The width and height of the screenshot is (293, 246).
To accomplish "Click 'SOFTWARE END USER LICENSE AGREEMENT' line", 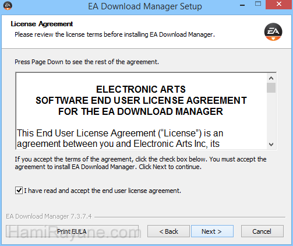I will (141, 100).
